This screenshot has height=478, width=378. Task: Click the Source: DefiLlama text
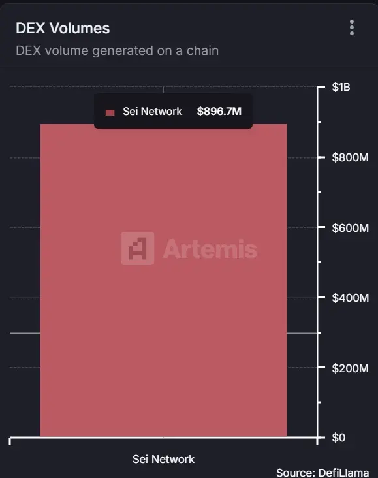(323, 473)
